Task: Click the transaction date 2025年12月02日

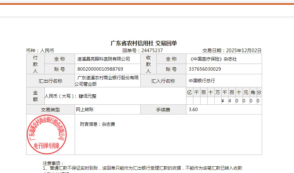Action: tap(244, 51)
